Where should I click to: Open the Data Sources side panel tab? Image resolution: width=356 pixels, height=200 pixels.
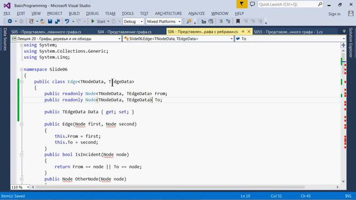[x=5, y=39]
